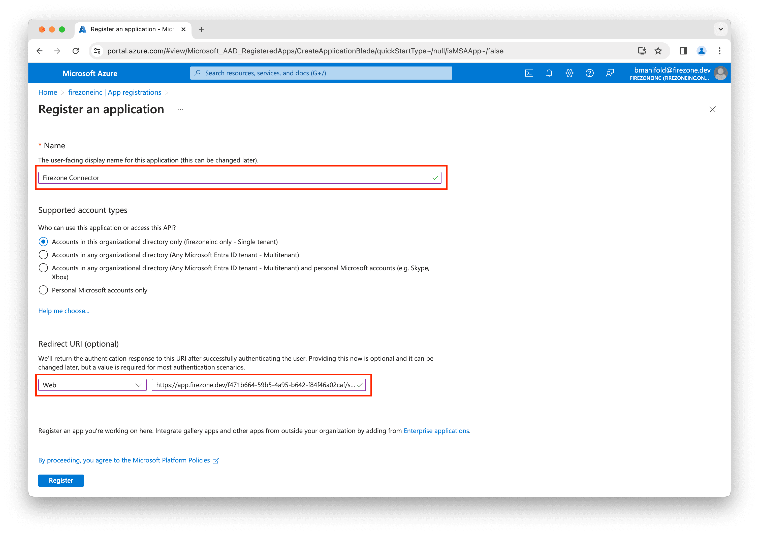The width and height of the screenshot is (759, 534).
Task: Open the notifications bell
Action: click(x=549, y=73)
